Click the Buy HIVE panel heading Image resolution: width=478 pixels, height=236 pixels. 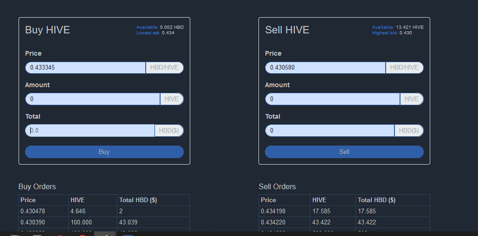(x=47, y=30)
